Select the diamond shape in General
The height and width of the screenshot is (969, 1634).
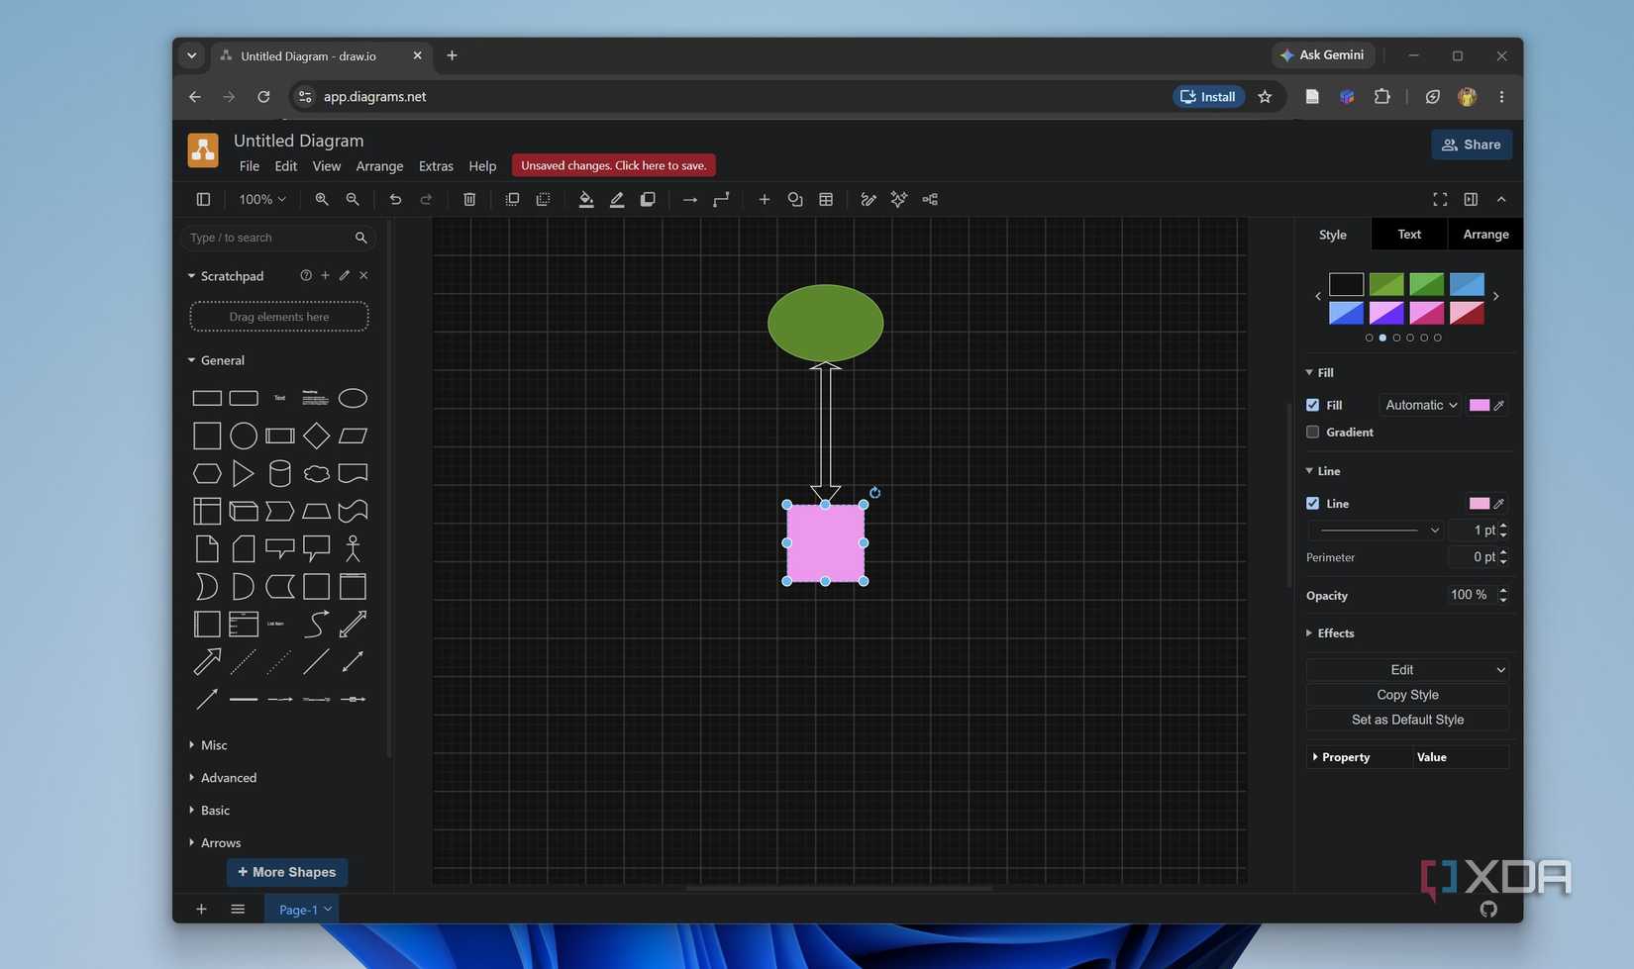316,436
